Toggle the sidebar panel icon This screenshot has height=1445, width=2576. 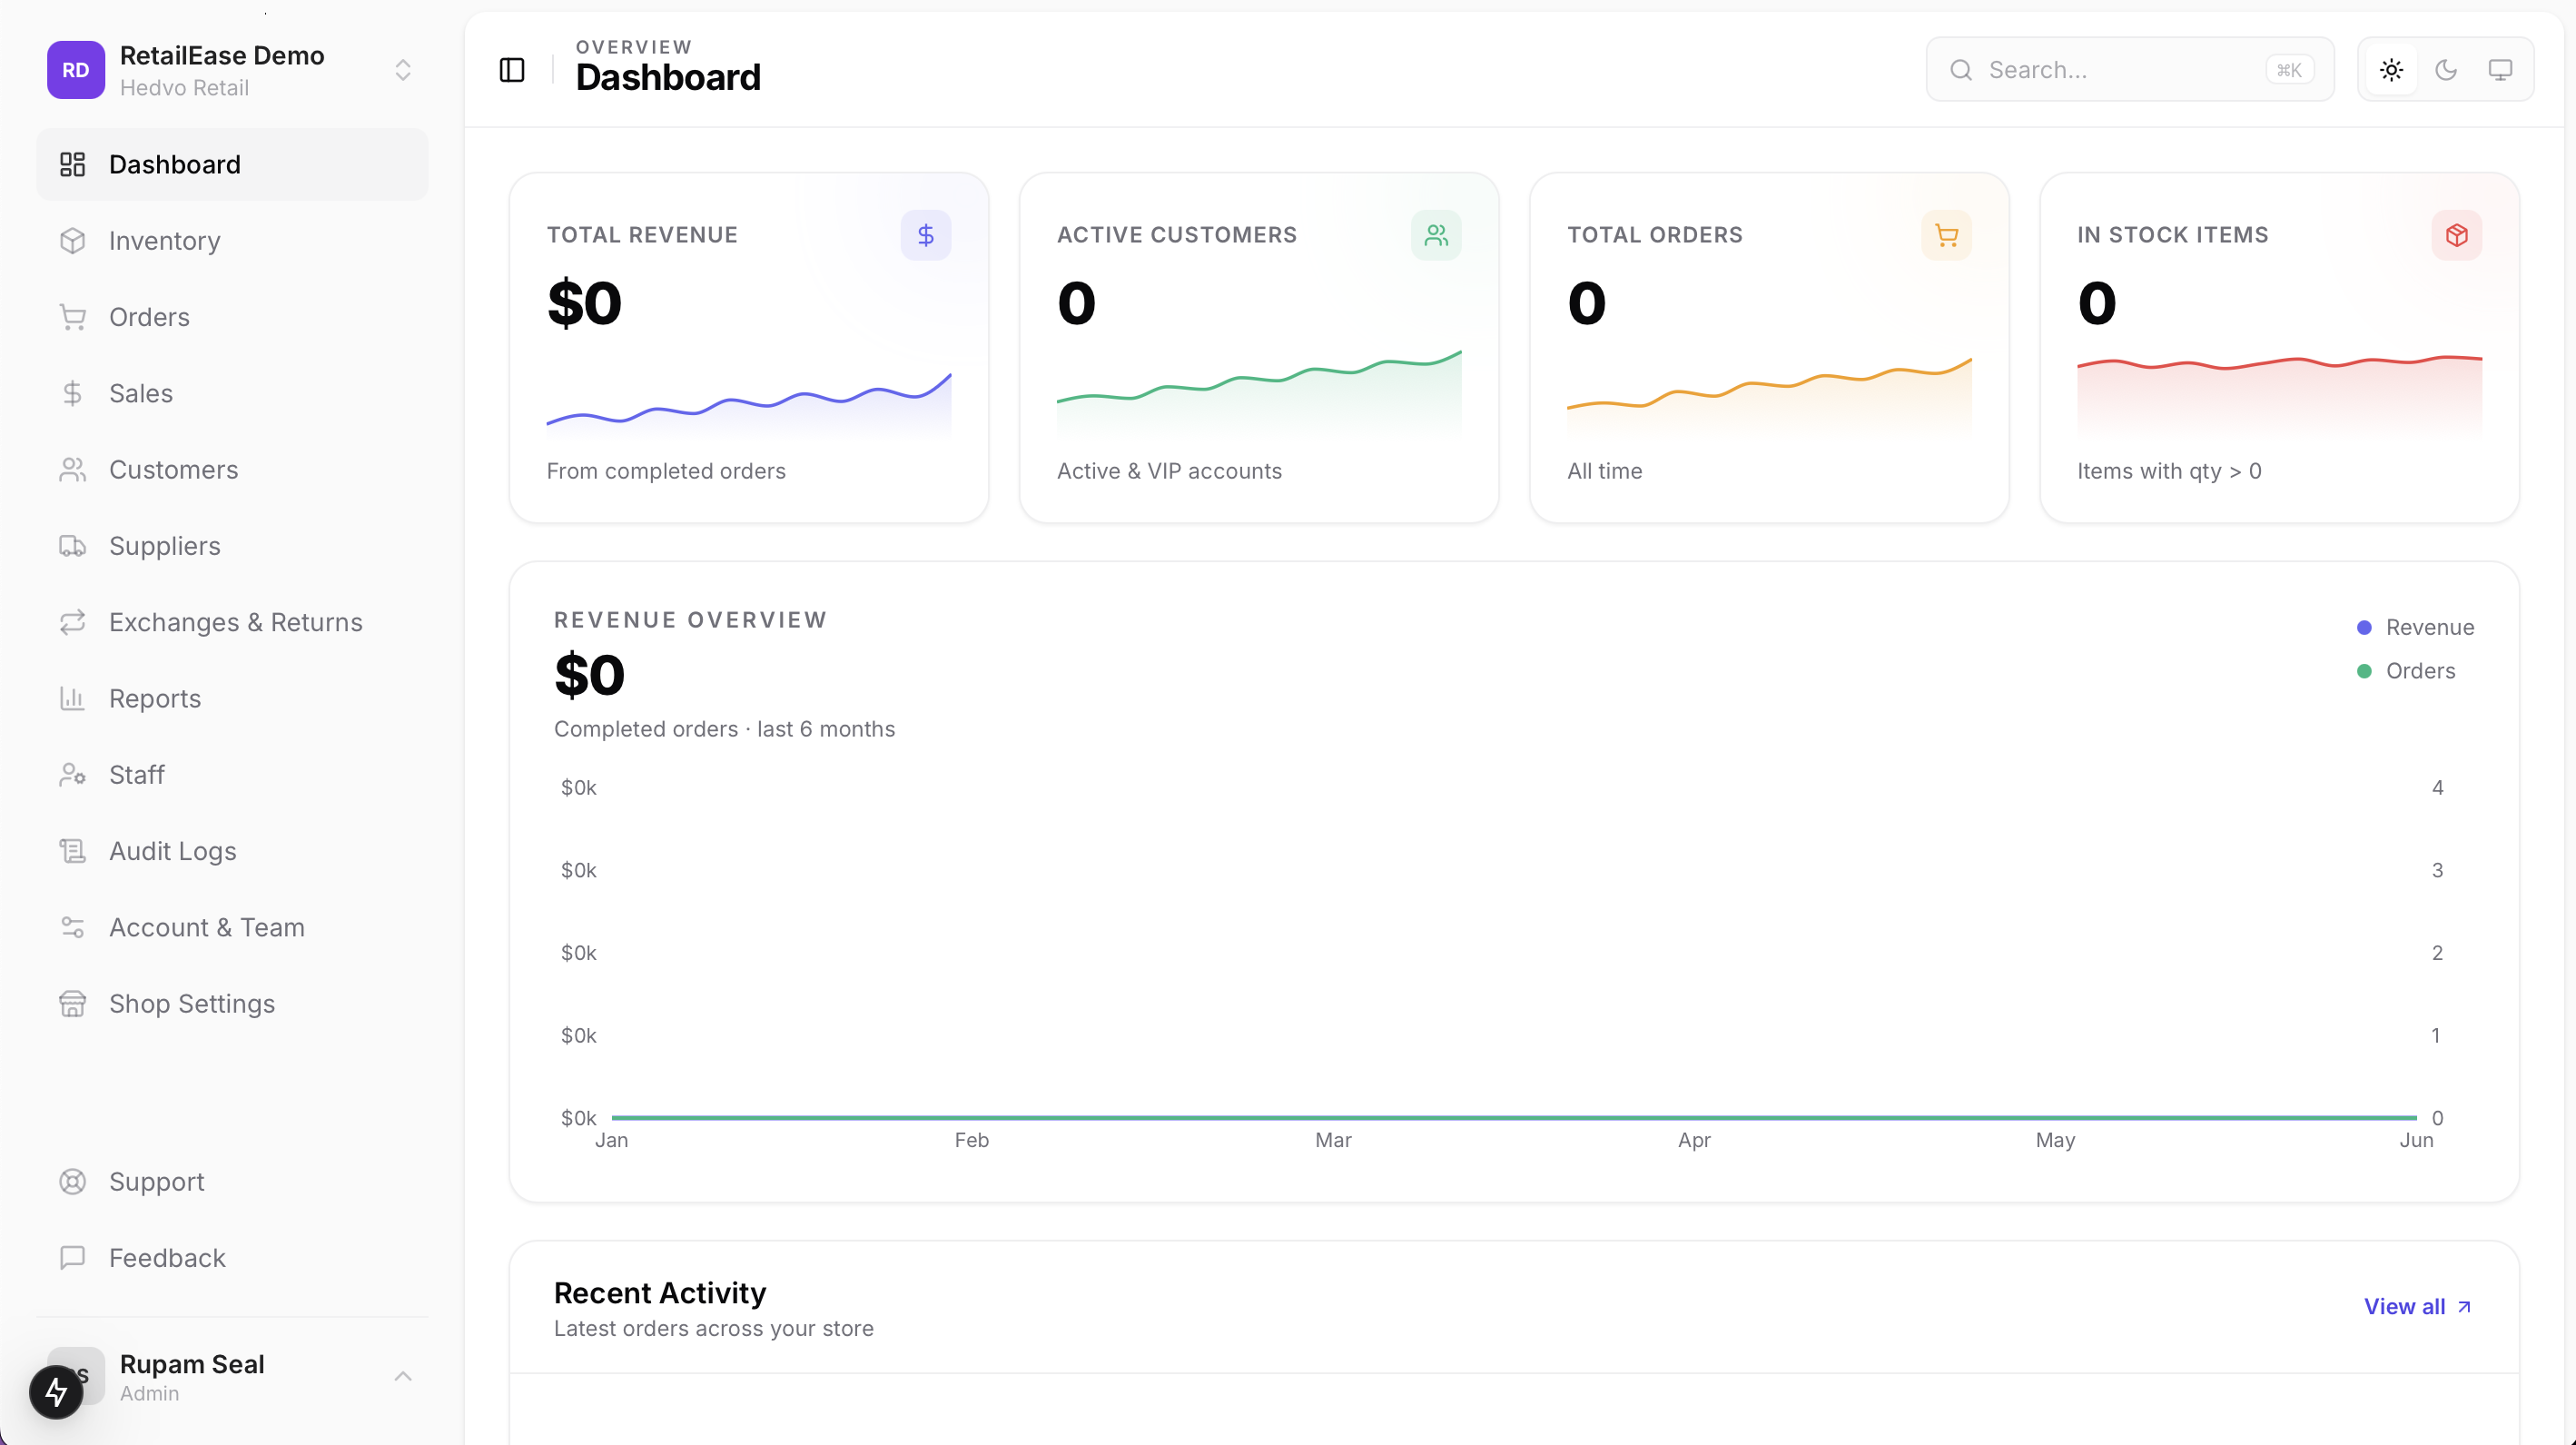[512, 70]
